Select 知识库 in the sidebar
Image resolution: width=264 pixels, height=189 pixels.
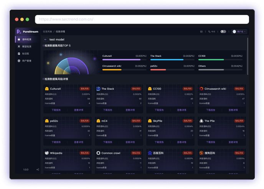pyautogui.click(x=26, y=54)
